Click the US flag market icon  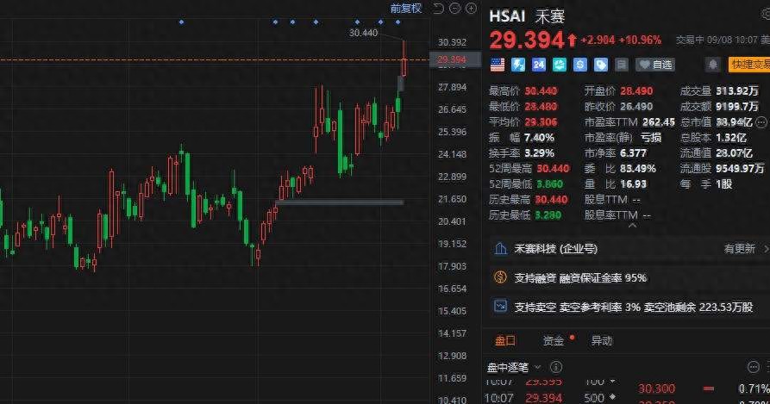click(x=498, y=65)
